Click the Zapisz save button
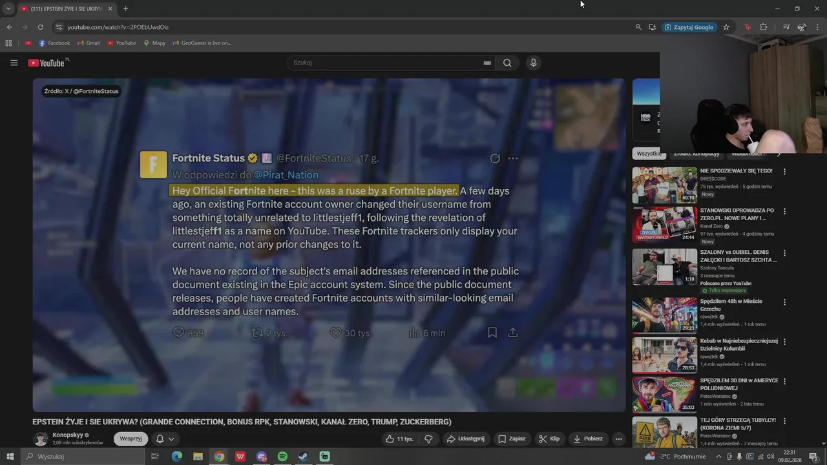 [x=511, y=439]
